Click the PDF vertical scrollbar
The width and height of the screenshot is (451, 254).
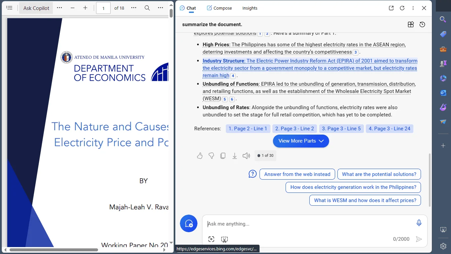[x=171, y=13]
